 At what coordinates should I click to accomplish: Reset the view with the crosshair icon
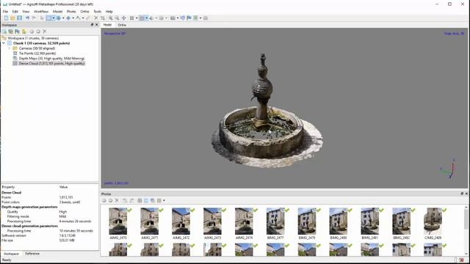(123, 18)
